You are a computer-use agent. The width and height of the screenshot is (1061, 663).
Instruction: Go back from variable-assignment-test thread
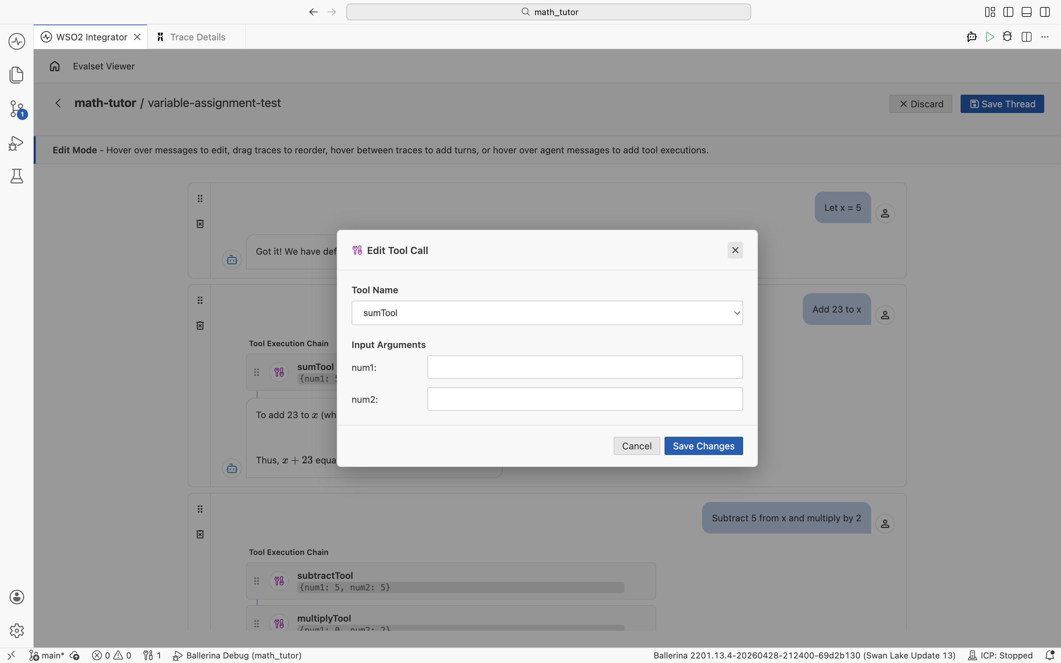[x=58, y=103]
